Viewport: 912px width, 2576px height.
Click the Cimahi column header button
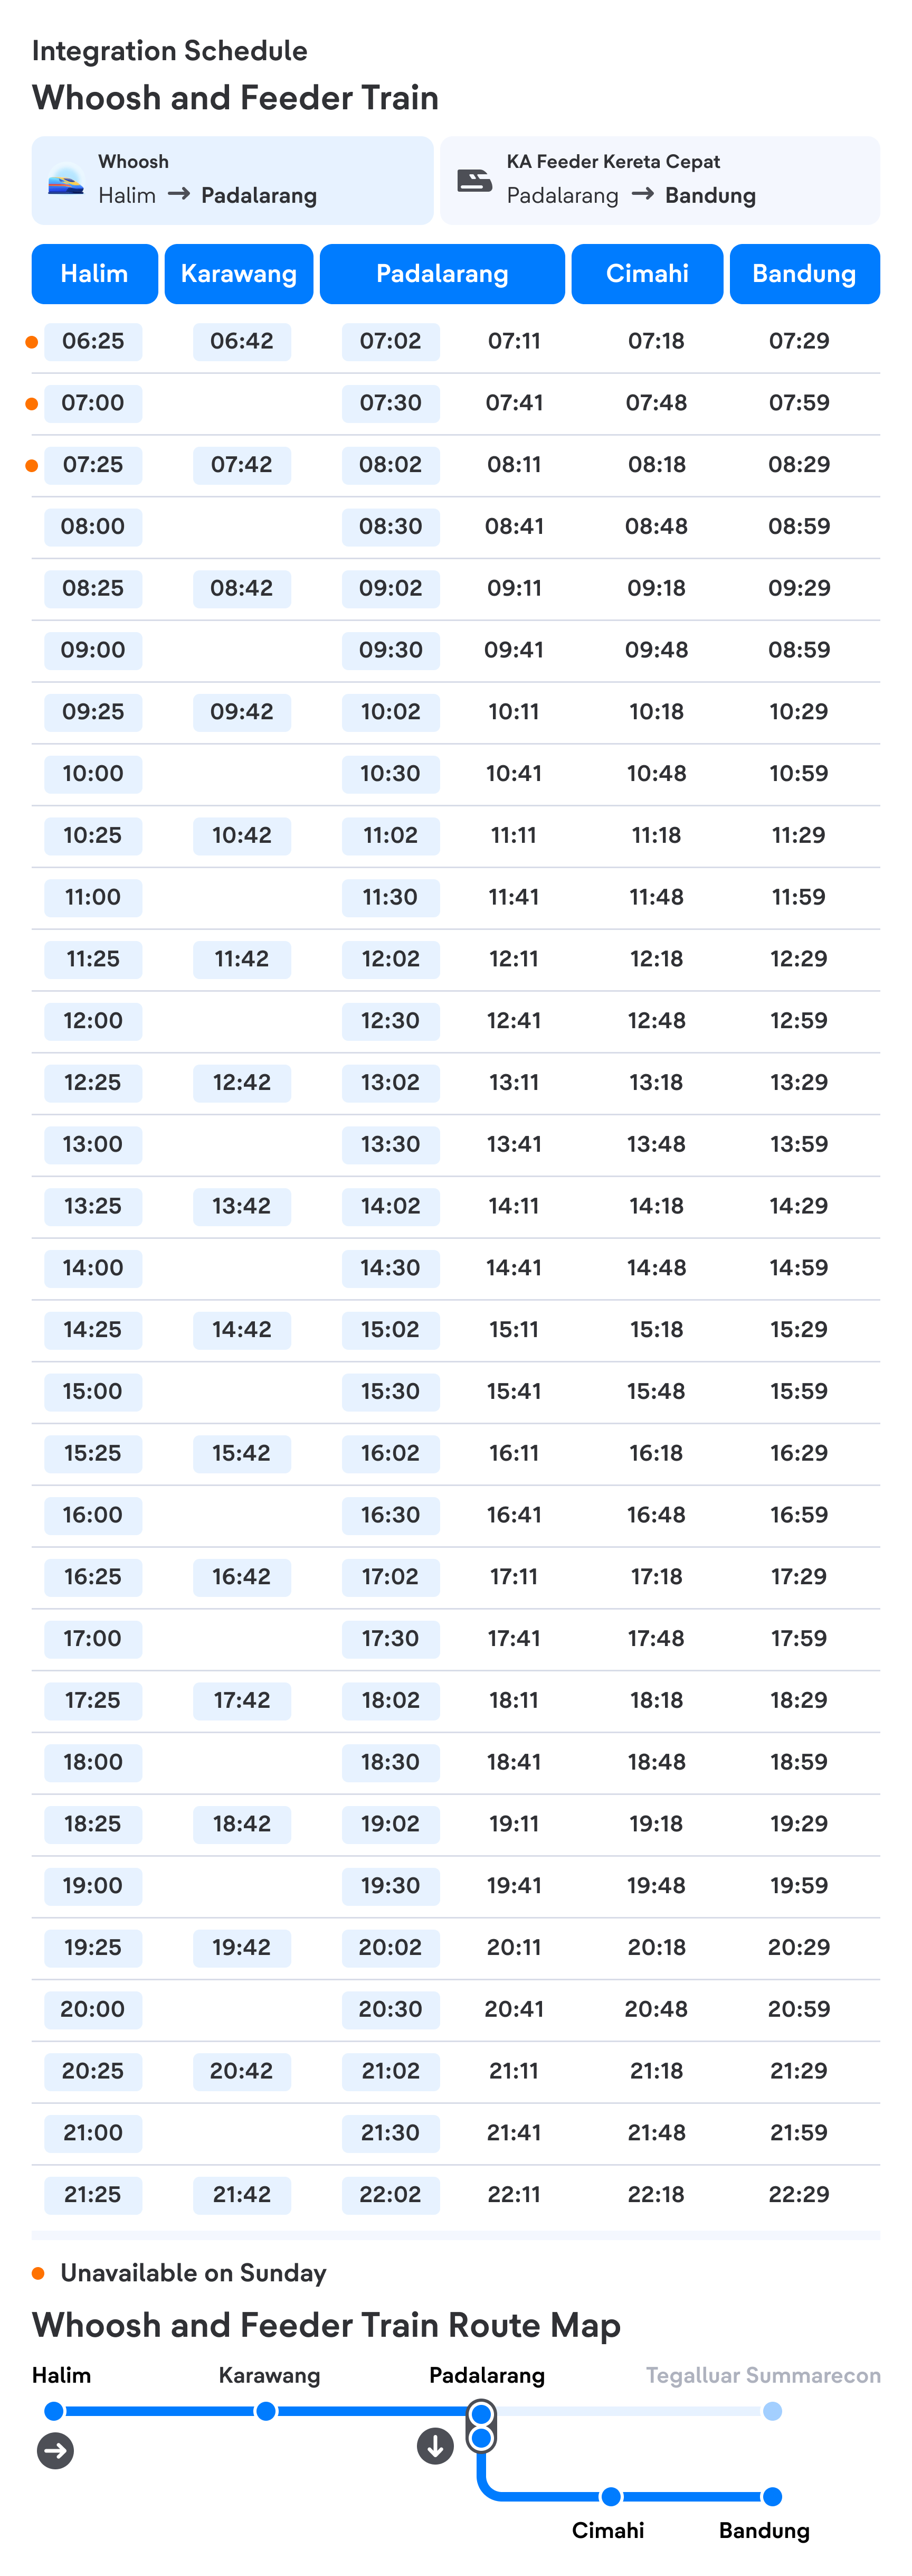647,274
